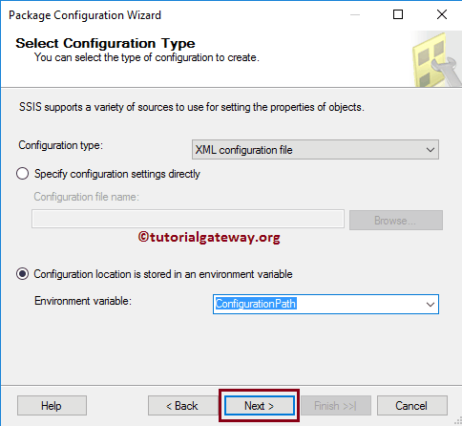Minimize the wizard window
462x426 pixels.
[355, 14]
